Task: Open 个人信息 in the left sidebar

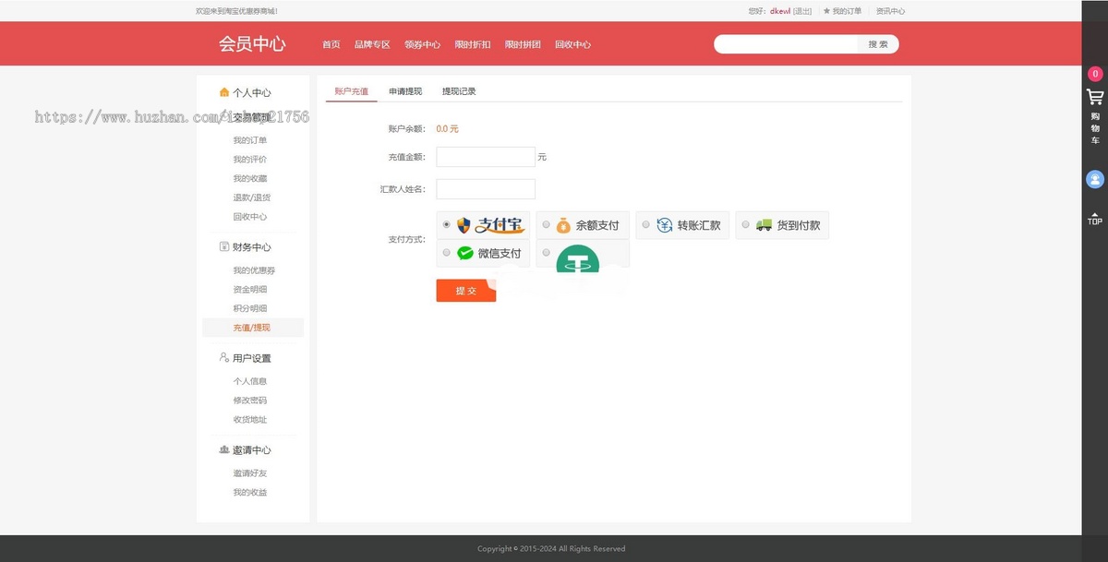Action: point(249,381)
